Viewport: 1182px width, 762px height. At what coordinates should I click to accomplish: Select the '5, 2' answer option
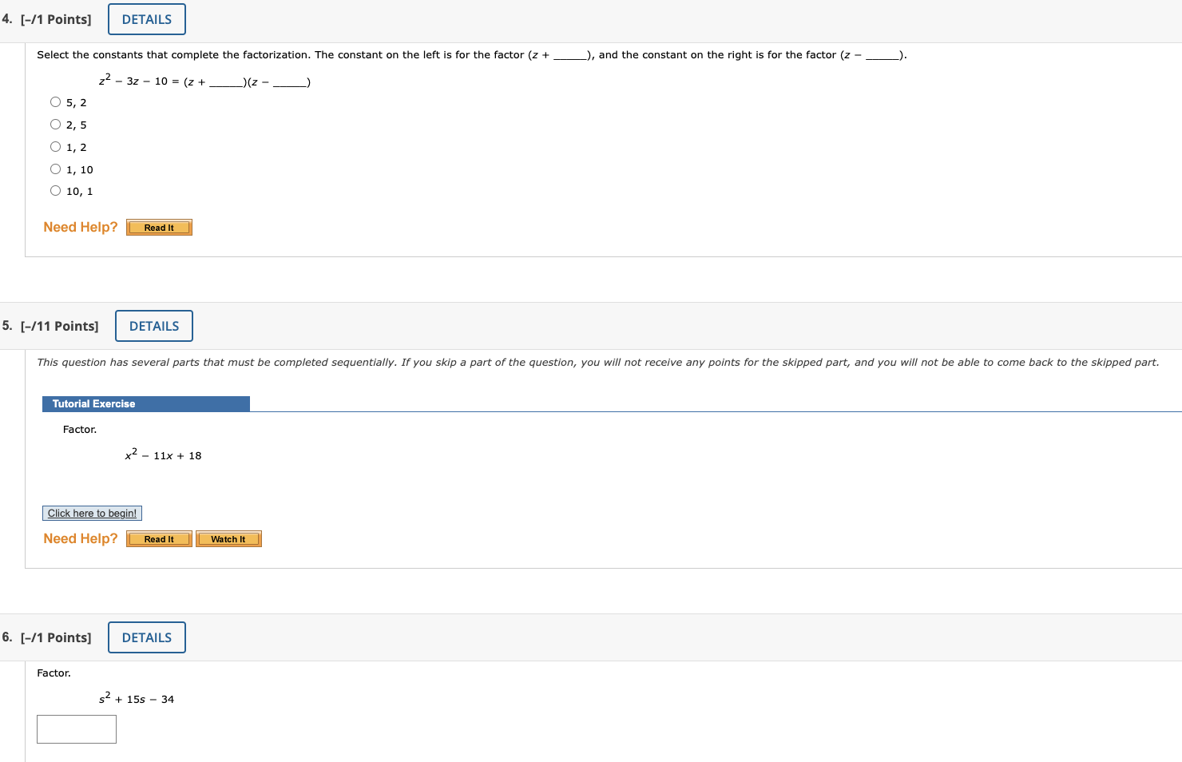55,101
